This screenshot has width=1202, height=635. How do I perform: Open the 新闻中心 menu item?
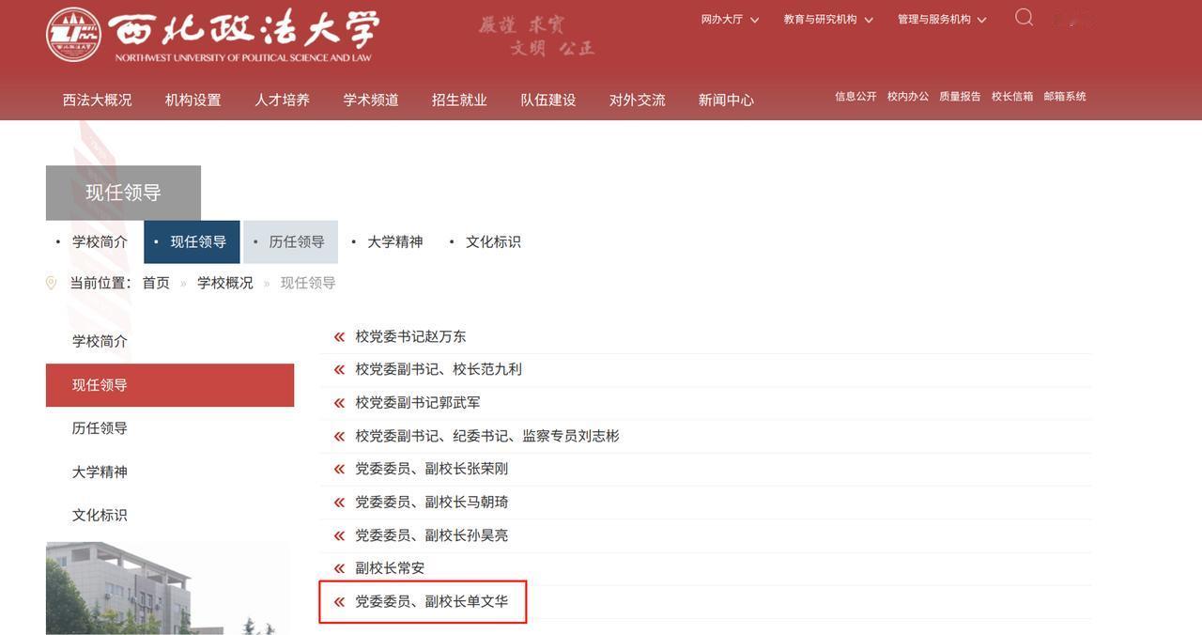click(725, 99)
